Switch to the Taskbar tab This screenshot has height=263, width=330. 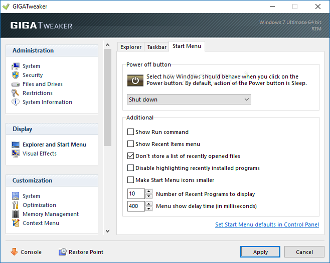[x=156, y=47]
